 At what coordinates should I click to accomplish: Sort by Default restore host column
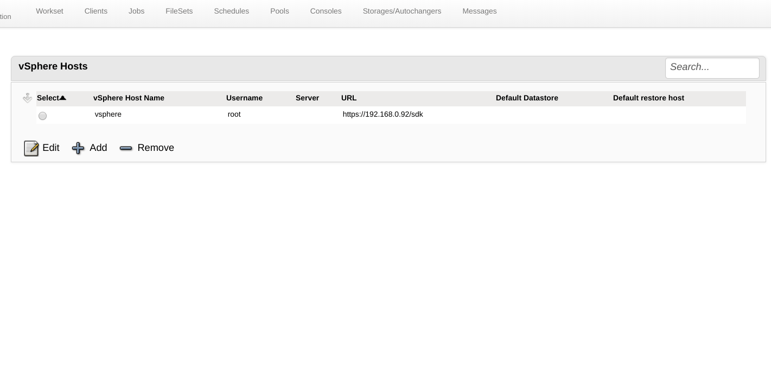coord(648,98)
